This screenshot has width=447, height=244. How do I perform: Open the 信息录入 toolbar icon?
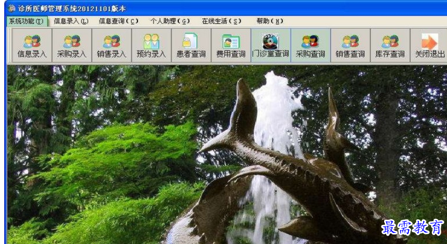pos(32,46)
